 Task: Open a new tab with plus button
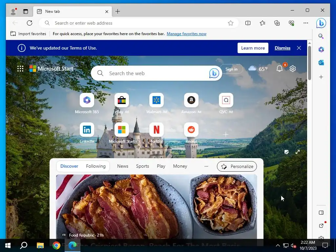pyautogui.click(x=118, y=11)
